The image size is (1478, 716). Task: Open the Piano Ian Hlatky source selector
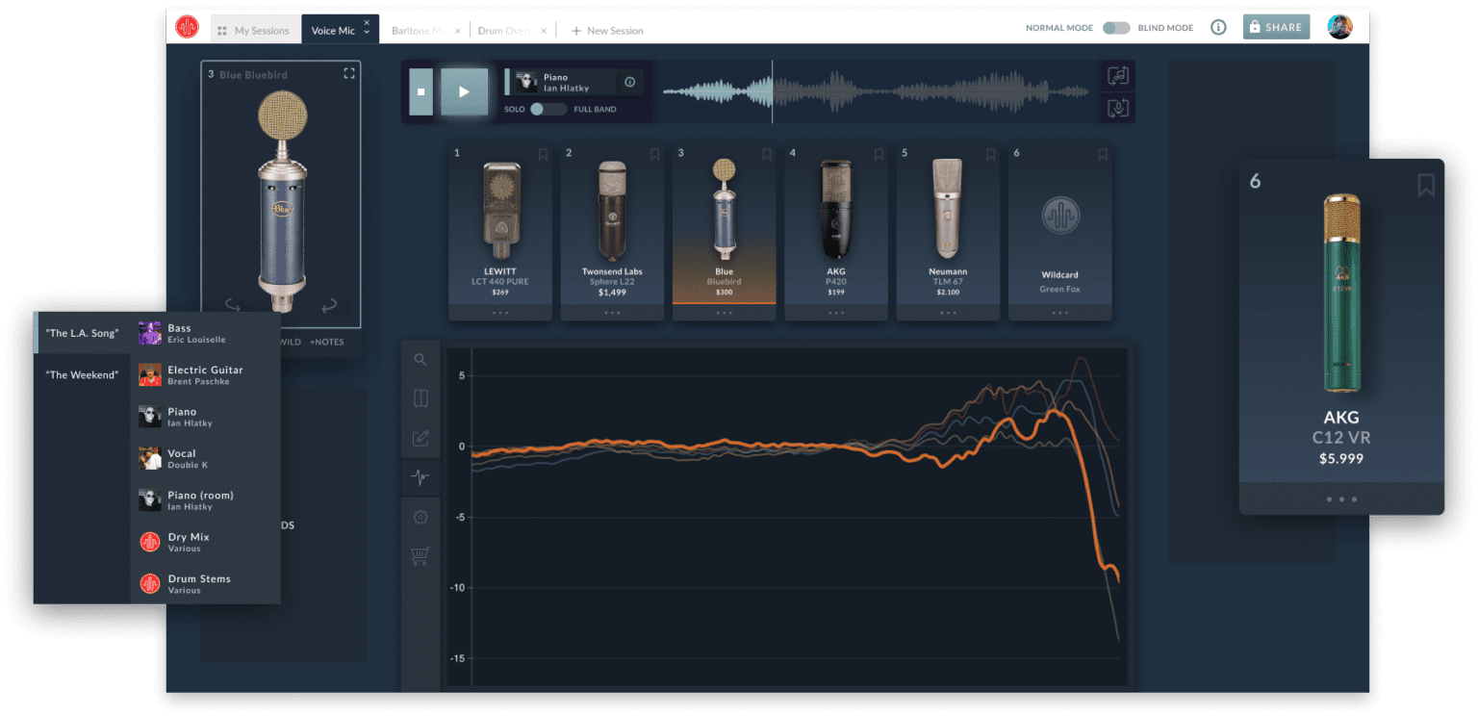coord(561,82)
